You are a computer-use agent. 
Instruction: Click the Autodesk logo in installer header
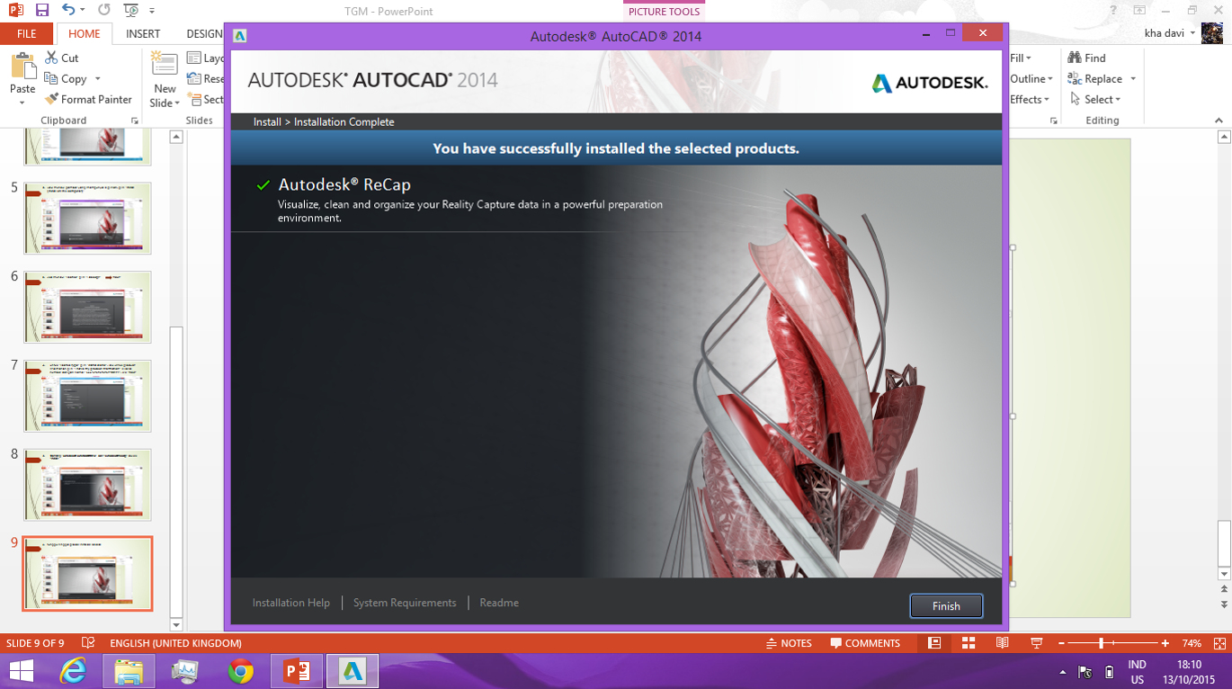click(x=930, y=83)
